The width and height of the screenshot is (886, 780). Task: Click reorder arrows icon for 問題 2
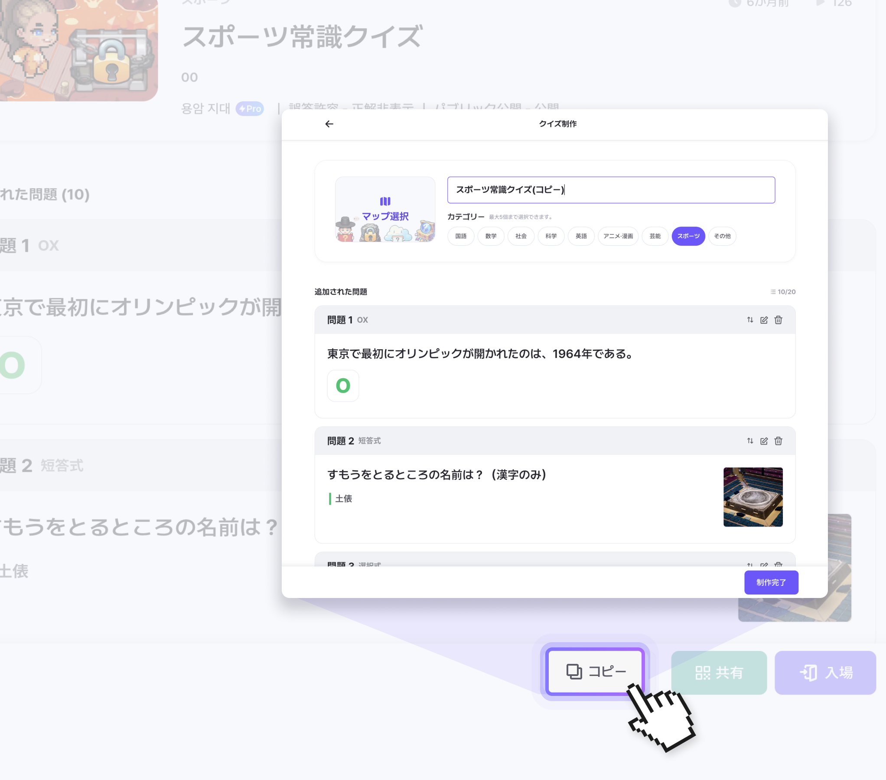(750, 441)
